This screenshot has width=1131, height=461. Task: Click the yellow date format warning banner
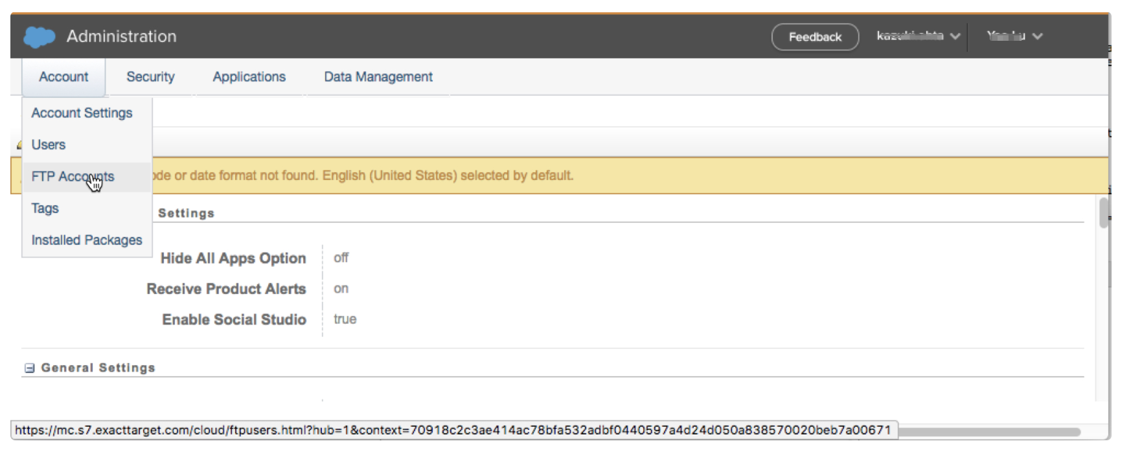583,175
